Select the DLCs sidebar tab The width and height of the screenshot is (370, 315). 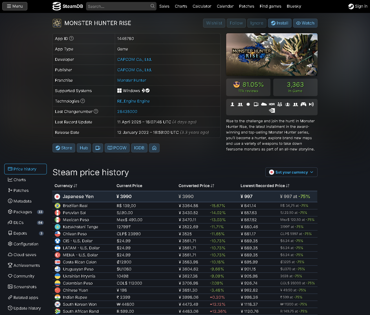[x=25, y=223]
